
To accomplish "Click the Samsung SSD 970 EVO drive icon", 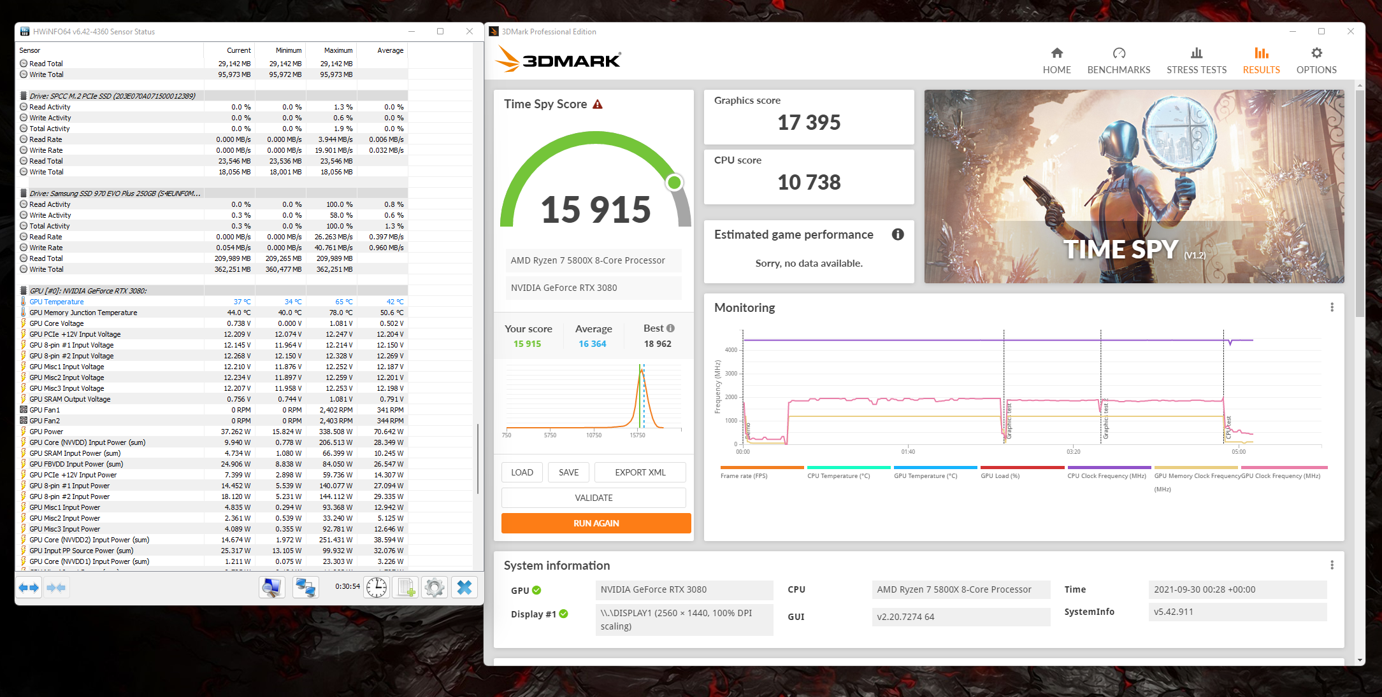I will pyautogui.click(x=24, y=194).
